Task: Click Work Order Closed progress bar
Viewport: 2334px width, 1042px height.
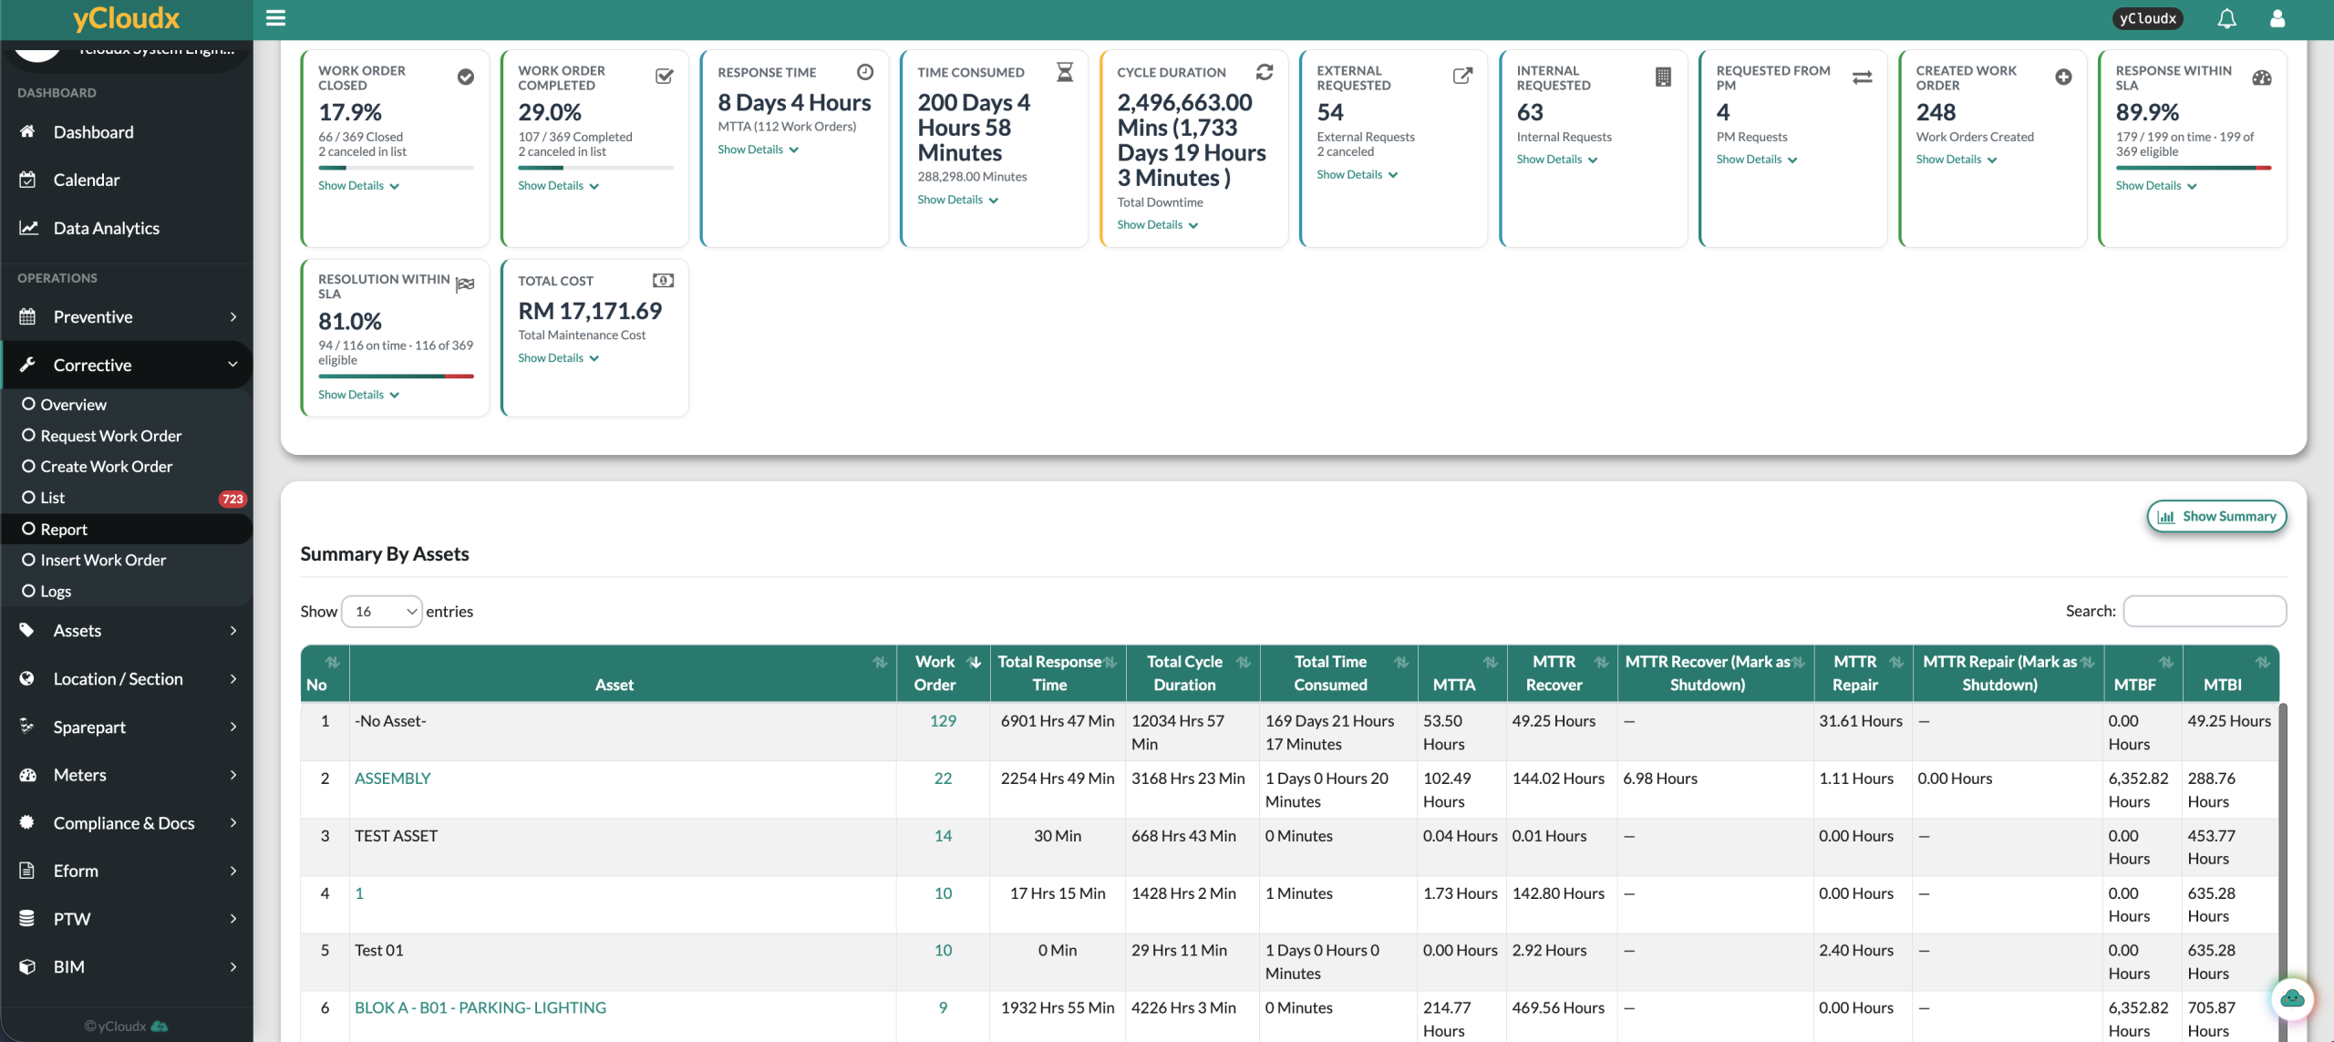Action: (x=396, y=168)
